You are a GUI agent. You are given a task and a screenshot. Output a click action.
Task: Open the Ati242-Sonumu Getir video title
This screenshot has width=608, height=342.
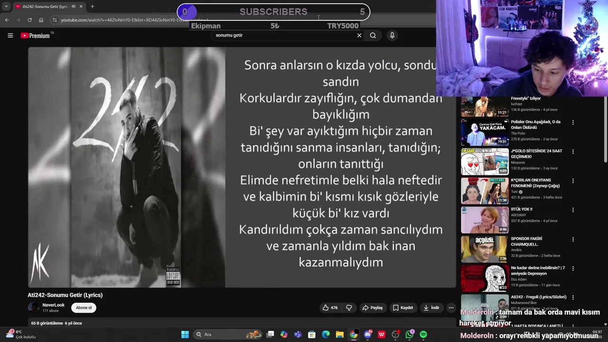pyautogui.click(x=65, y=295)
